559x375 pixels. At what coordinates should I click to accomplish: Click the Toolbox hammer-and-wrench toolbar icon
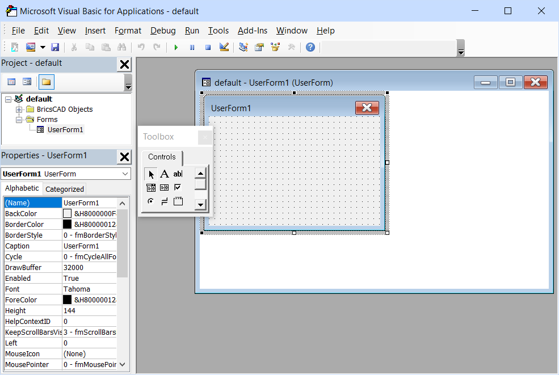click(x=291, y=47)
